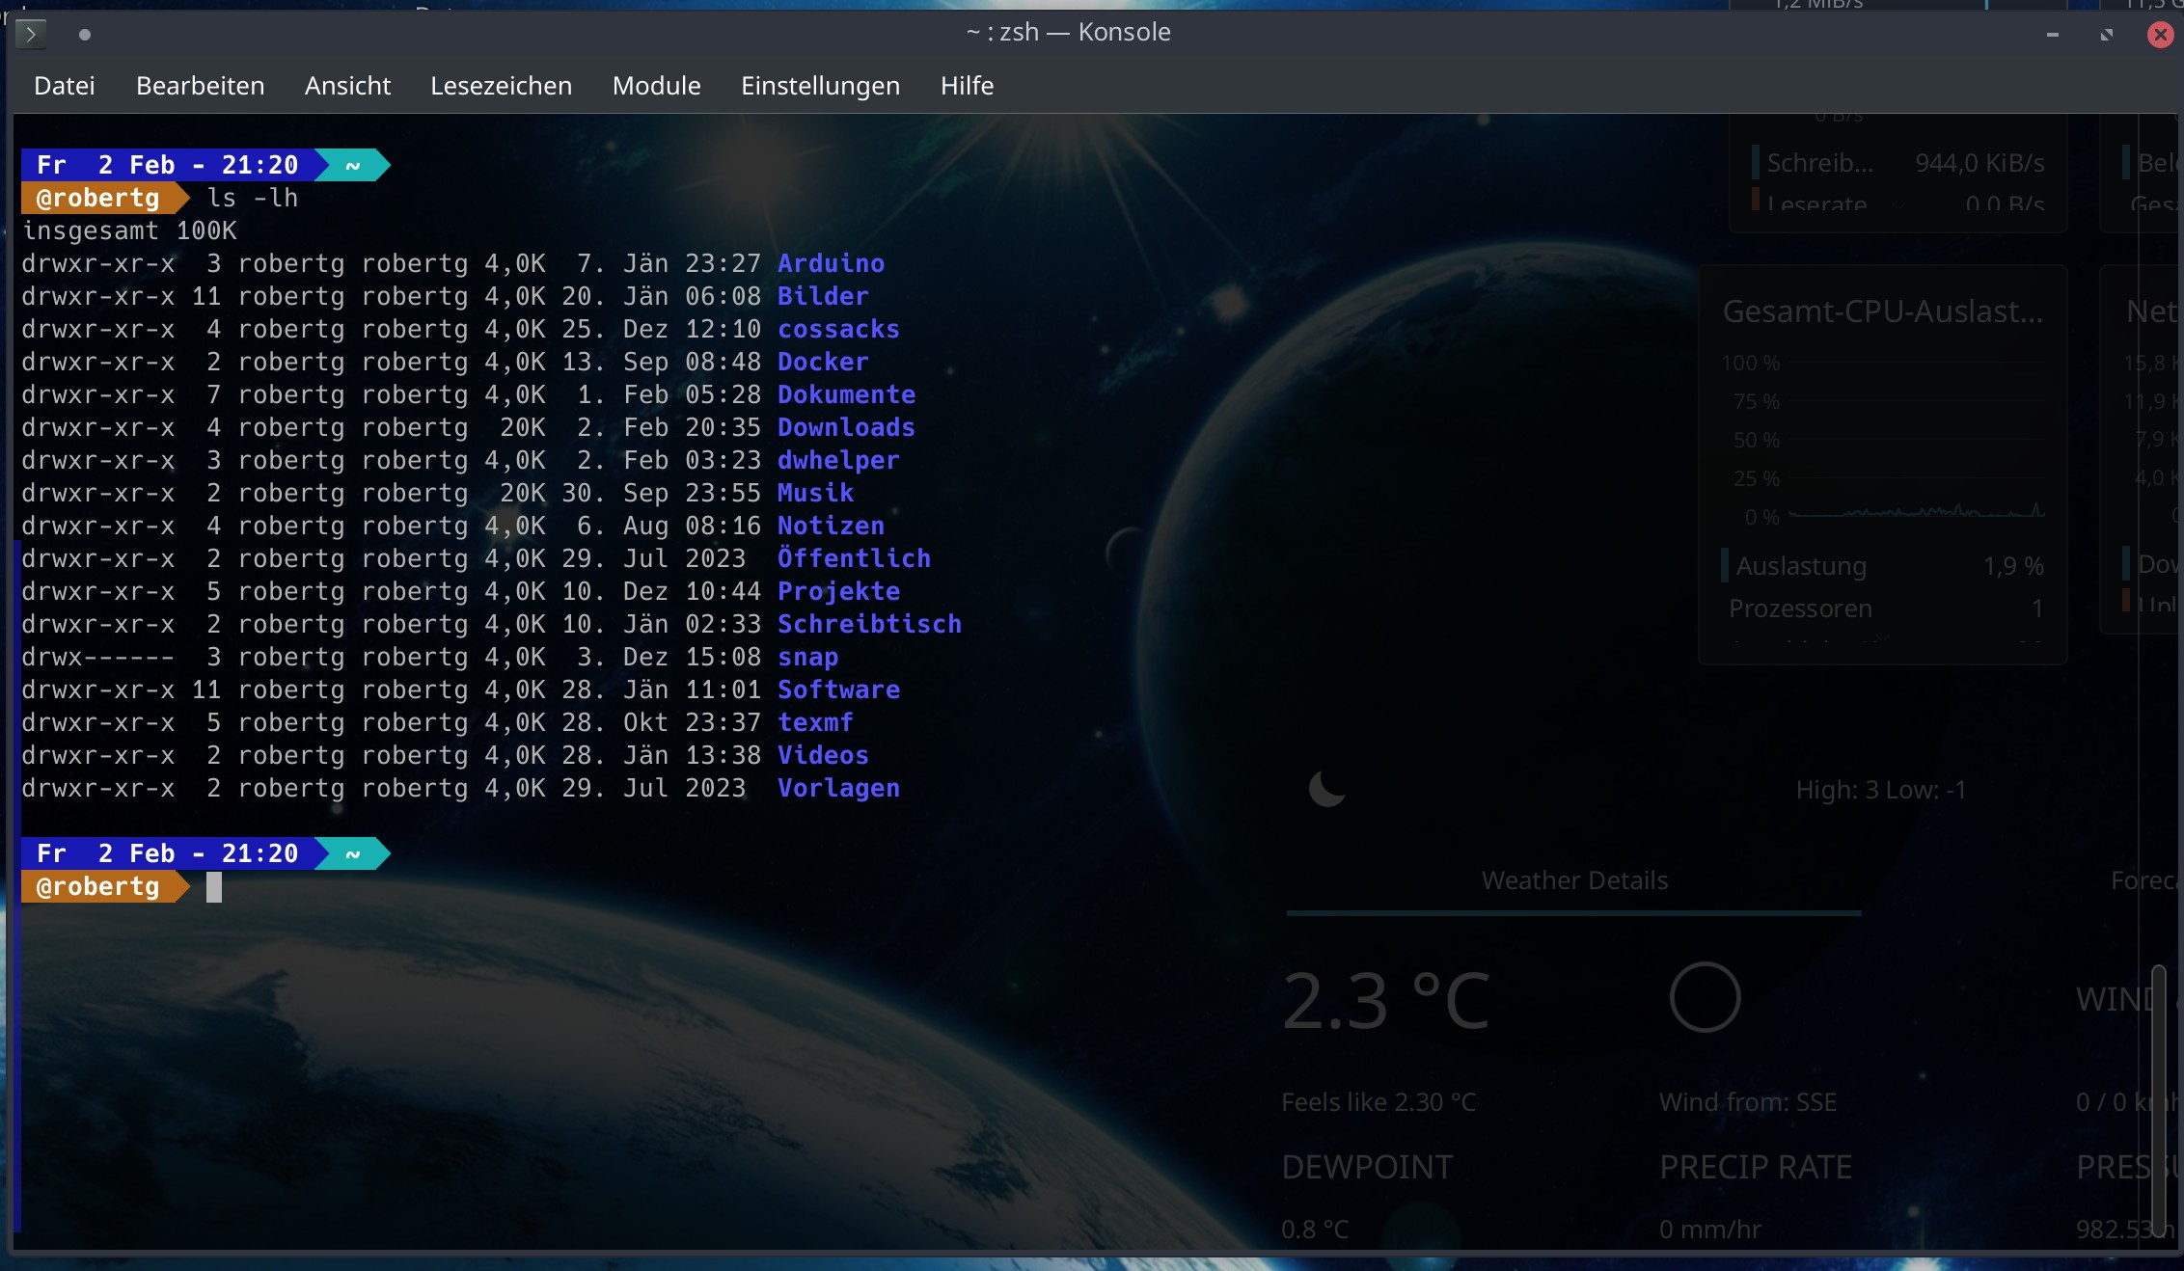This screenshot has height=1271, width=2184.
Task: Open the Hilfe menu
Action: (967, 86)
